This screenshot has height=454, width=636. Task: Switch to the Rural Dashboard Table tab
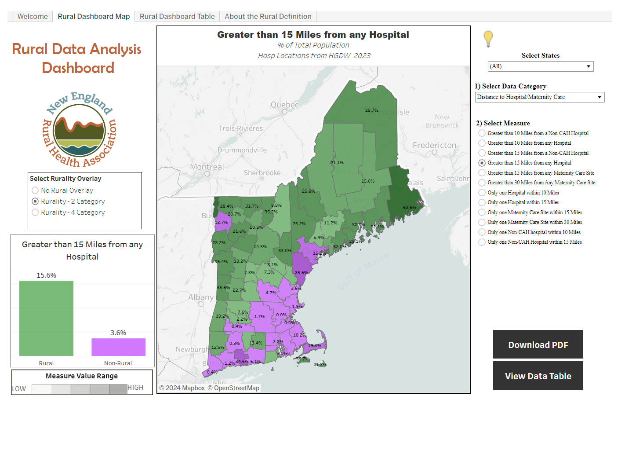(177, 16)
